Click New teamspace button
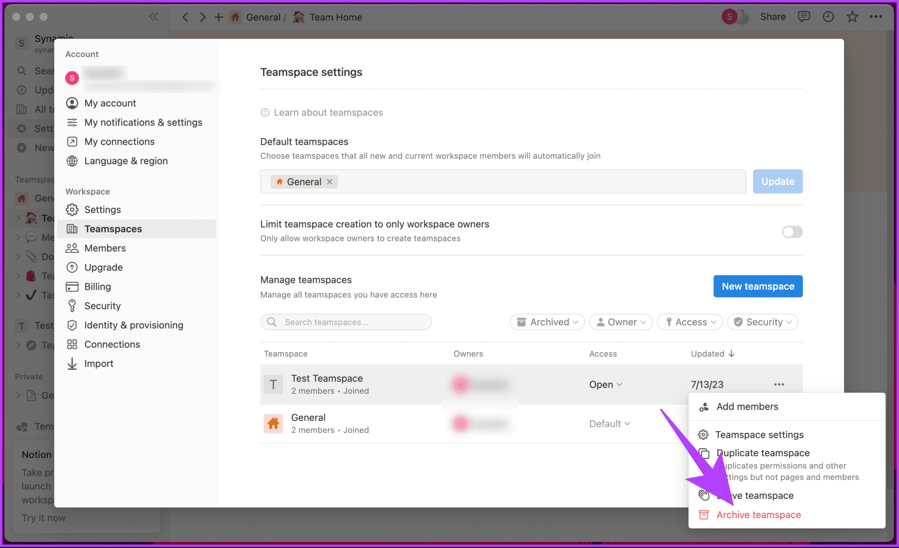The width and height of the screenshot is (899, 548). (x=759, y=286)
